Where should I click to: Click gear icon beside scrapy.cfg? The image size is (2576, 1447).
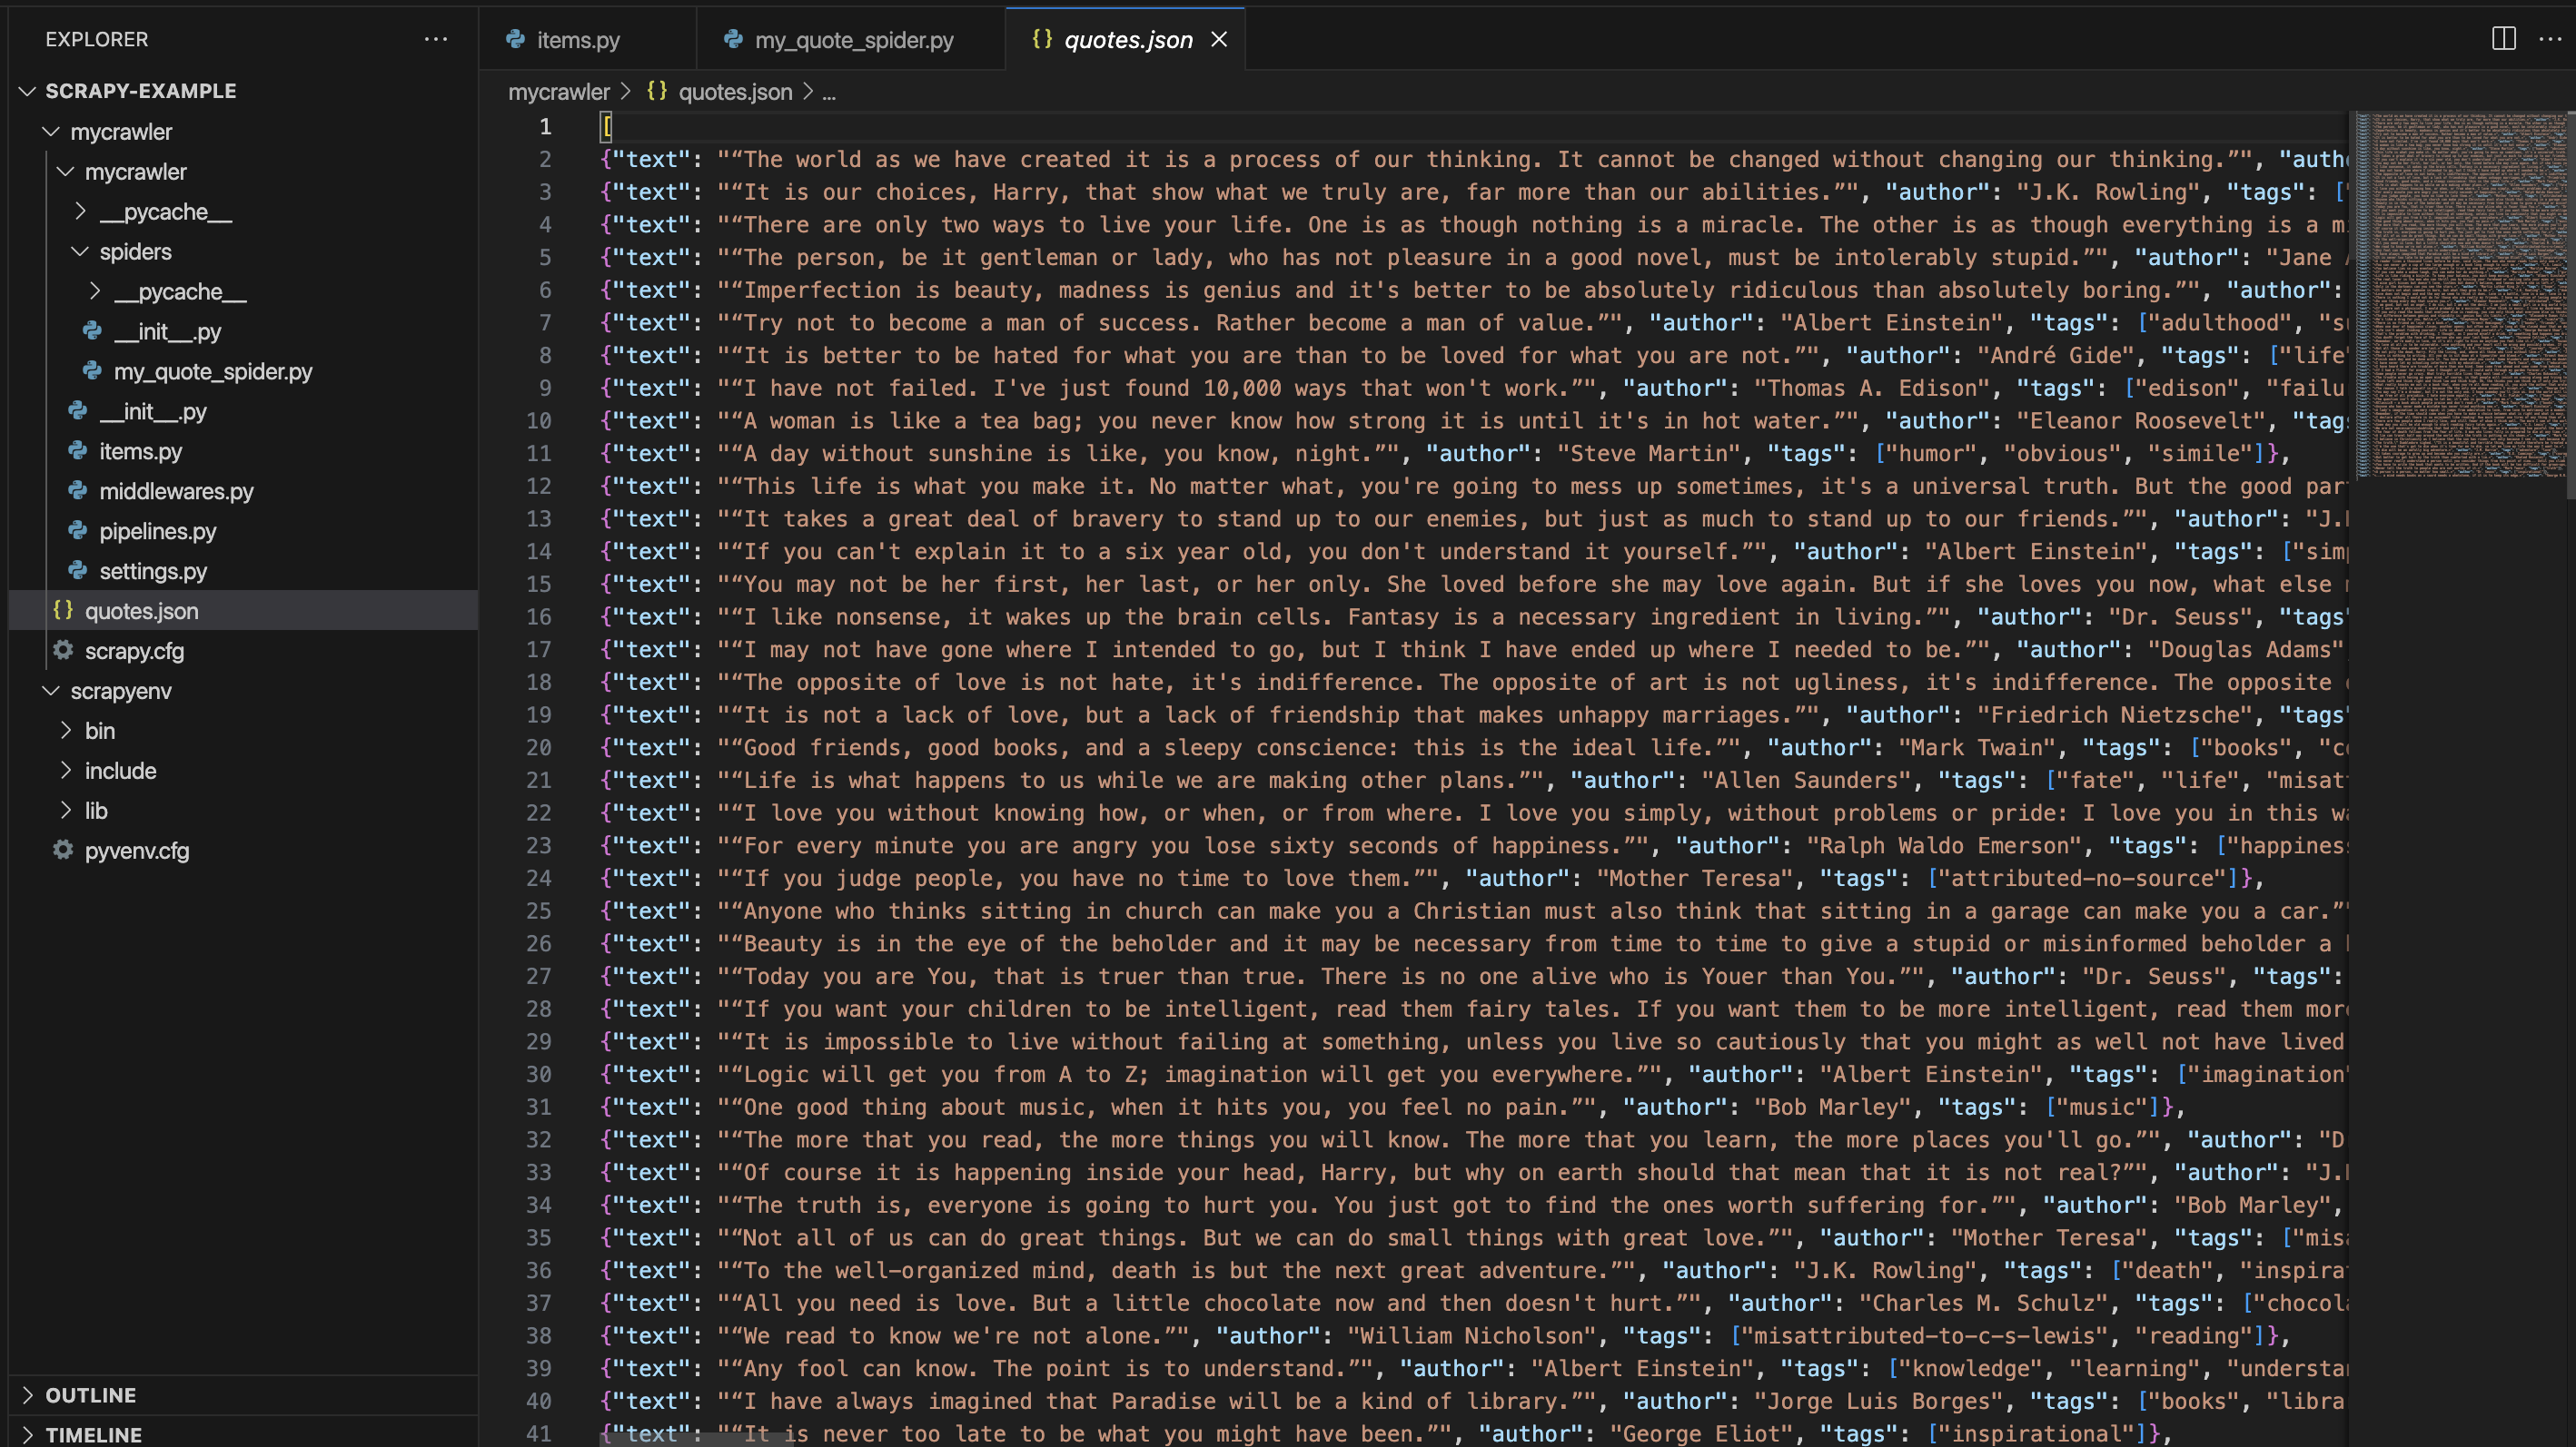coord(63,651)
